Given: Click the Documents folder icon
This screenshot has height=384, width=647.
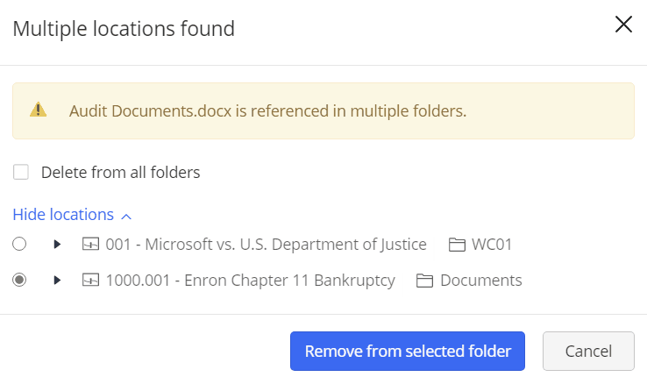Looking at the screenshot, I should (x=425, y=281).
